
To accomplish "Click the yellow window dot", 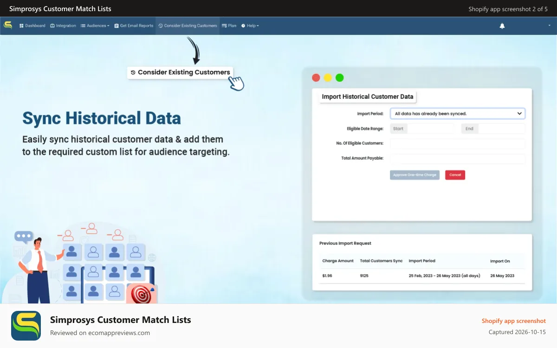I will click(x=328, y=78).
